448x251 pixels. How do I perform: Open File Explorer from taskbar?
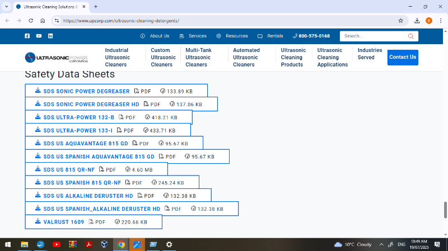coord(24,244)
